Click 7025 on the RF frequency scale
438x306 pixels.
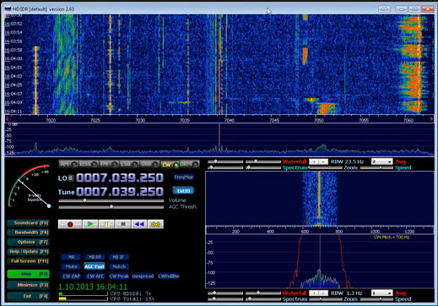click(95, 120)
